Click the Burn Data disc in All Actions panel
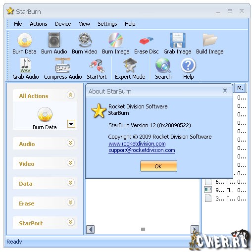This screenshot has width=252, height=252. [x=45, y=114]
